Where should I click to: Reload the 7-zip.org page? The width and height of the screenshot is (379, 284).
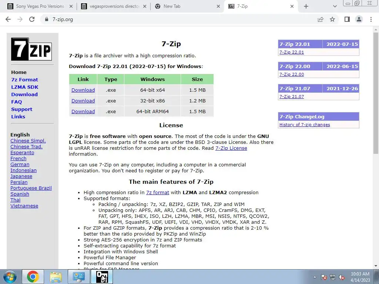click(32, 19)
